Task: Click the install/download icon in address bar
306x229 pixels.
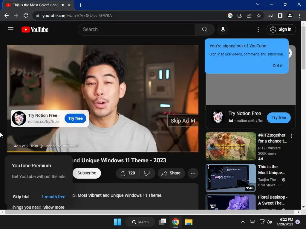Action: (x=240, y=16)
